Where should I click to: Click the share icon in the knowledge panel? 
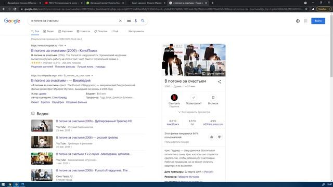click(x=220, y=82)
